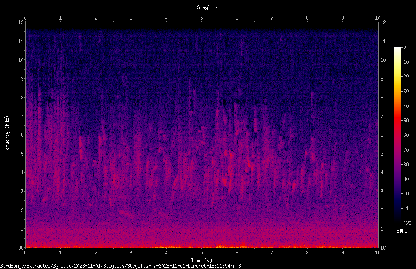
Task: Click the Time (s) axis title
Action: tap(202, 261)
